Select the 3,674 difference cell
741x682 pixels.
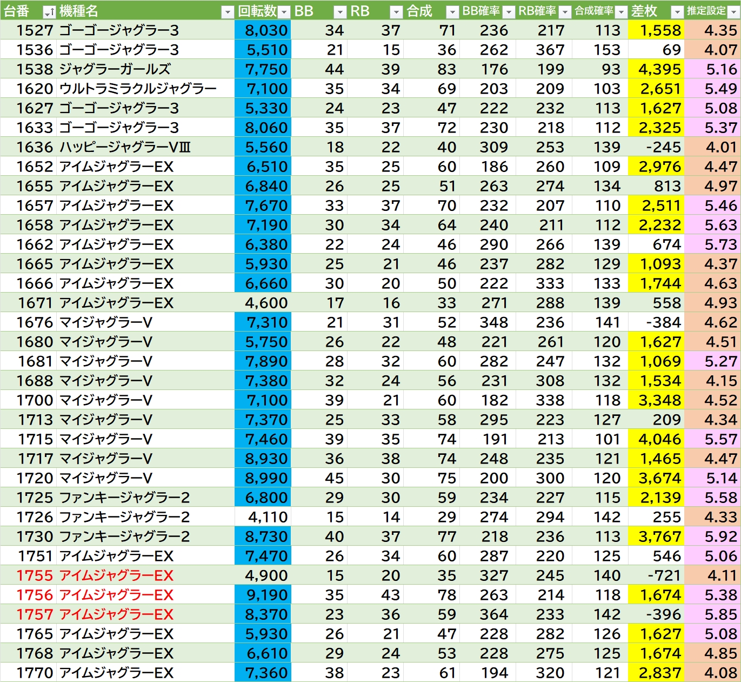[656, 478]
